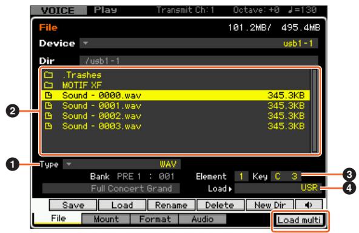Select the Sound - 0001.wav file name
This screenshot has width=359, height=233.
click(x=101, y=106)
